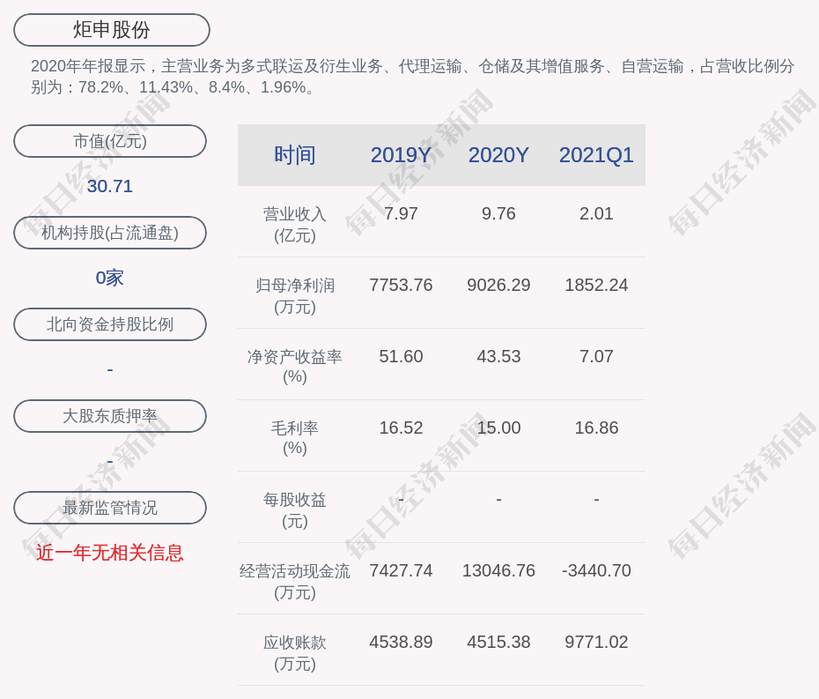The width and height of the screenshot is (819, 699).
Task: Select the 归母净利润(万元) row label
Action: pyautogui.click(x=294, y=295)
